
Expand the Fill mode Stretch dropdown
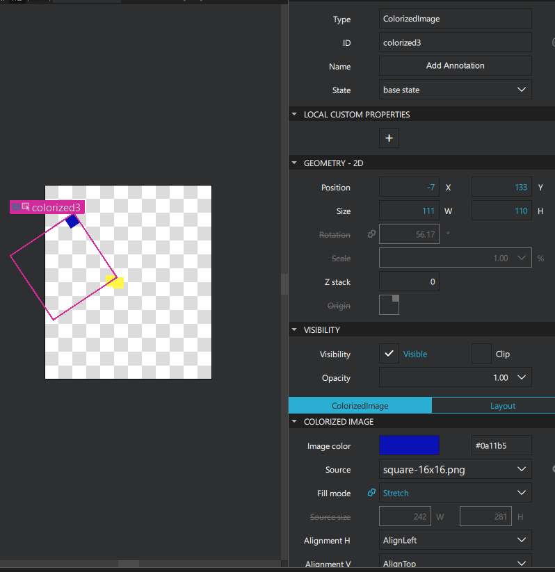point(456,493)
